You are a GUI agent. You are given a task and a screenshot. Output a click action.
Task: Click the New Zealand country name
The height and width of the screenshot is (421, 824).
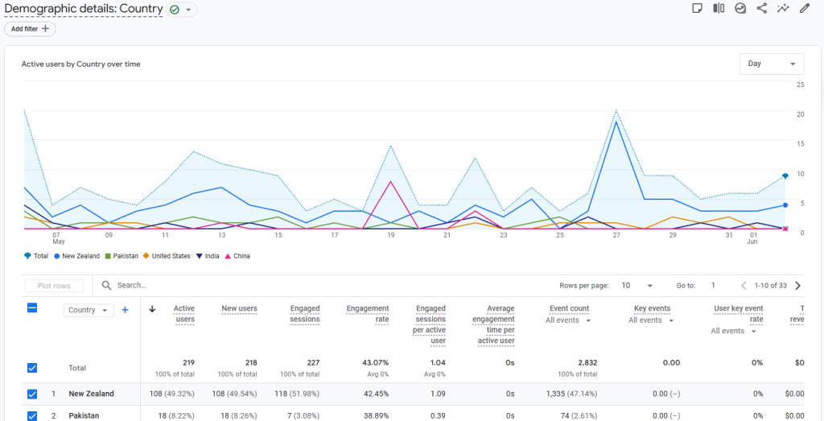click(x=92, y=394)
